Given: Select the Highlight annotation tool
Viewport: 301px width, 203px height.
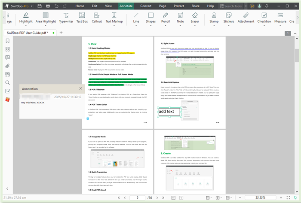Looking at the screenshot, I should point(26,17).
